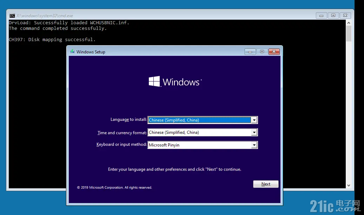
Task: Click the 'Keyboard or input method:' label
Action: [122, 144]
